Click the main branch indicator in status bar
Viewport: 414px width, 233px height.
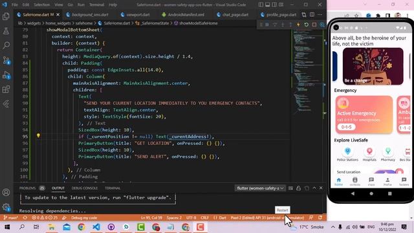pos(11,218)
